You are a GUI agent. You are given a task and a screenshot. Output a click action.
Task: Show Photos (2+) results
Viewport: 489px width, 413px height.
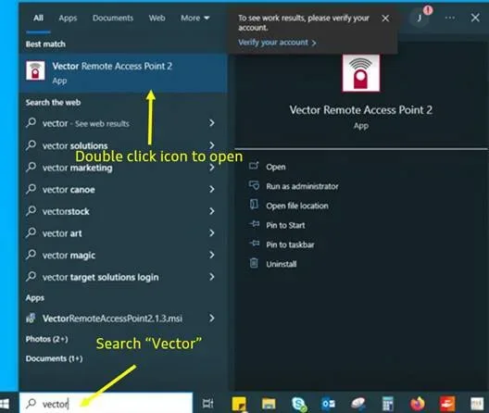[47, 339]
